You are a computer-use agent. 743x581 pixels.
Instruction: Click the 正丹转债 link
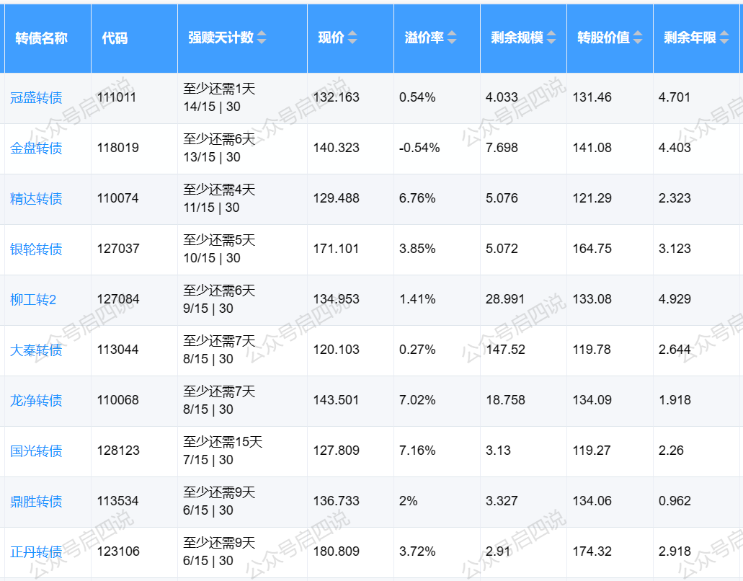click(36, 551)
